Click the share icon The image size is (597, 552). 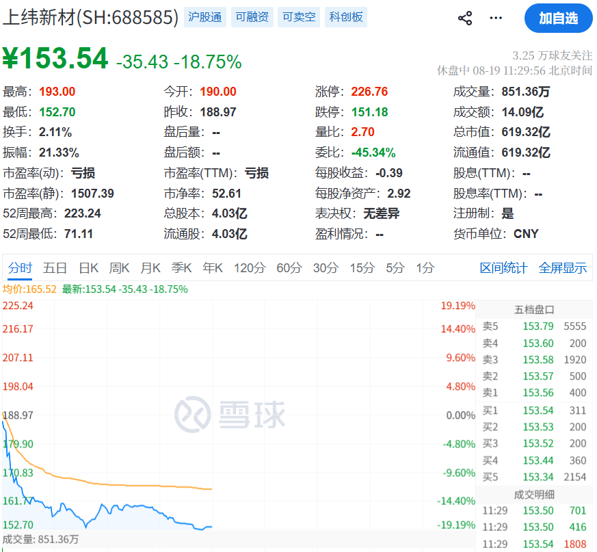(465, 18)
